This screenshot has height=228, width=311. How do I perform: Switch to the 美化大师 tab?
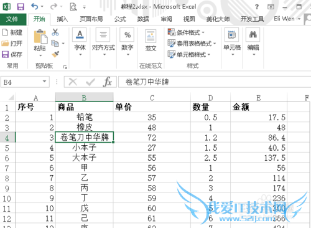(x=218, y=19)
